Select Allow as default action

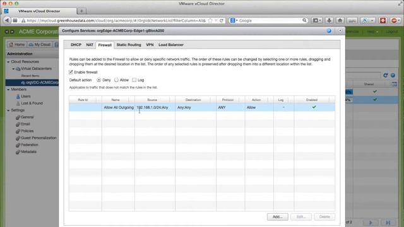[116, 80]
